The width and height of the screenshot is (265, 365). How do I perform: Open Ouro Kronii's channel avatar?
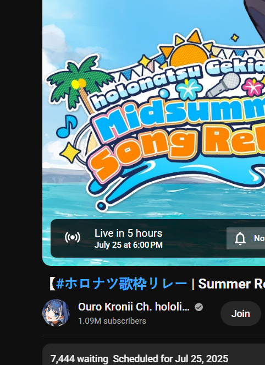56,313
